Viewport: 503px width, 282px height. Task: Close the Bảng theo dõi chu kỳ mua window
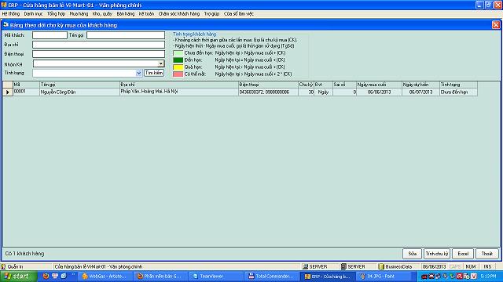(x=496, y=25)
